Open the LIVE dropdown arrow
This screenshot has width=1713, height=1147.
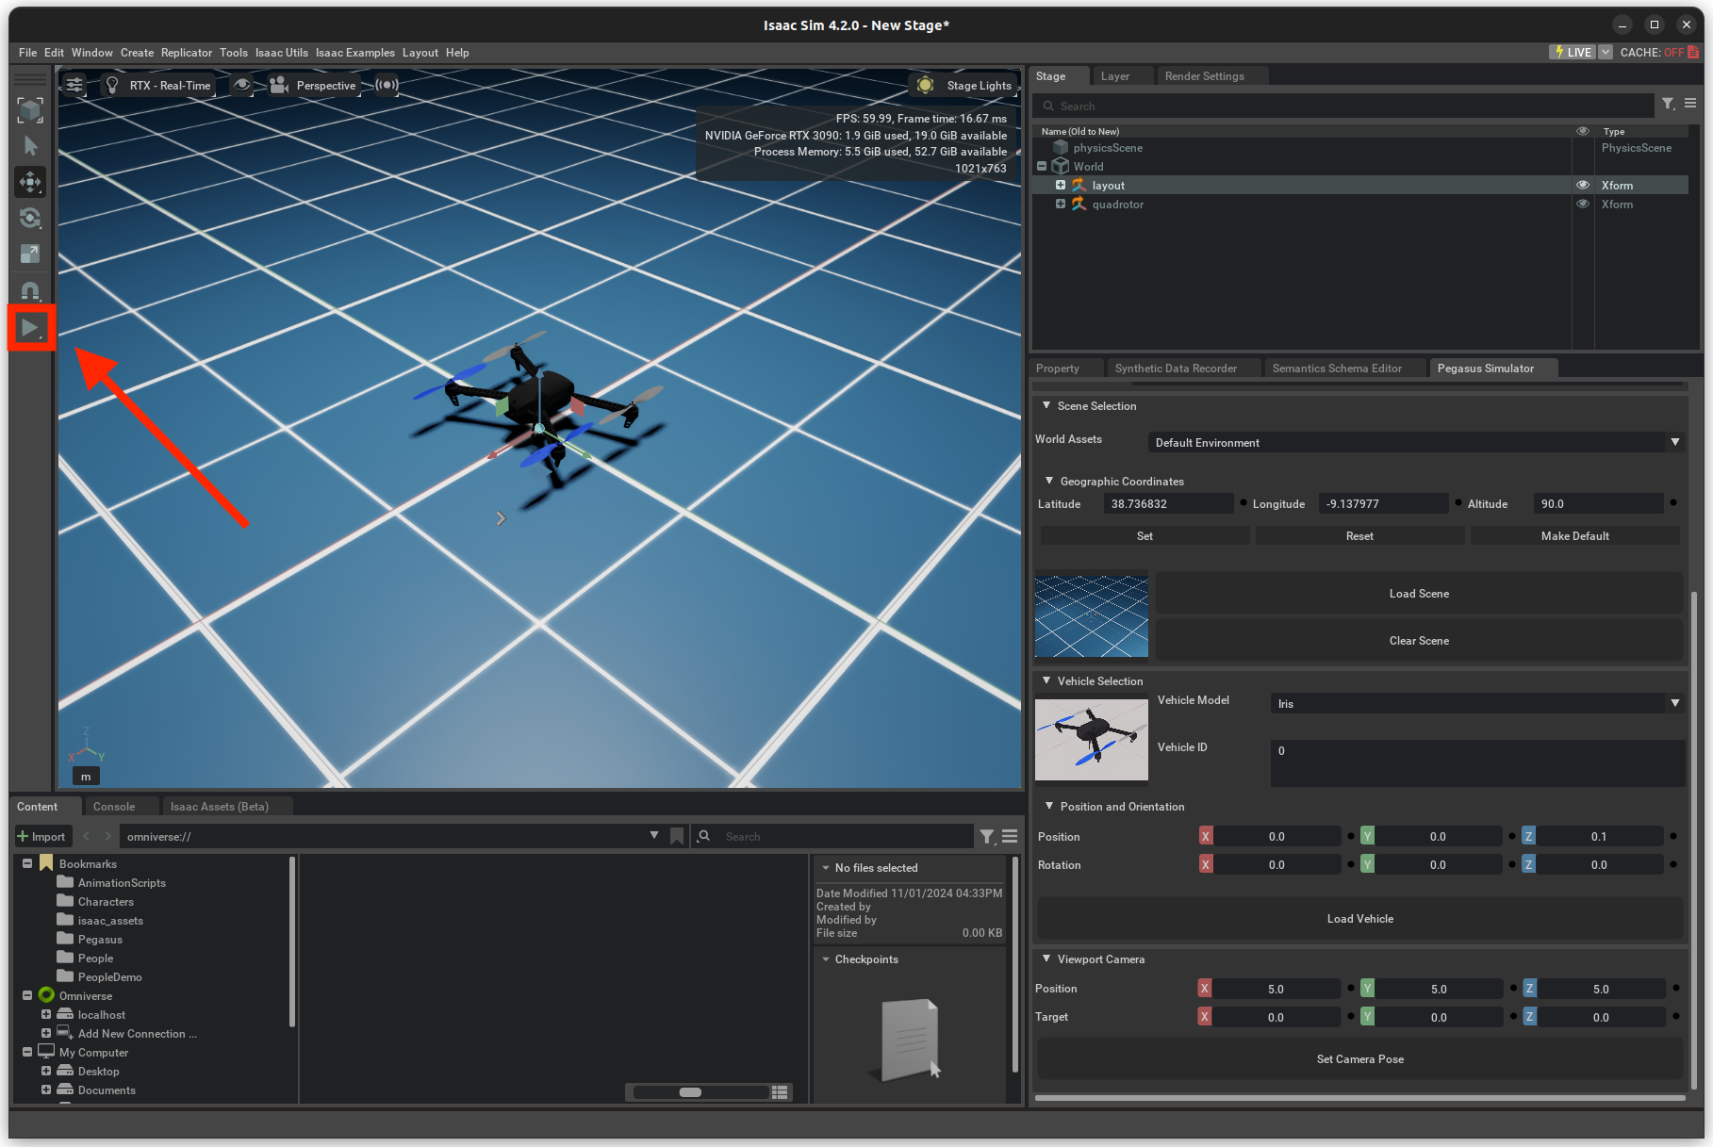tap(1606, 52)
